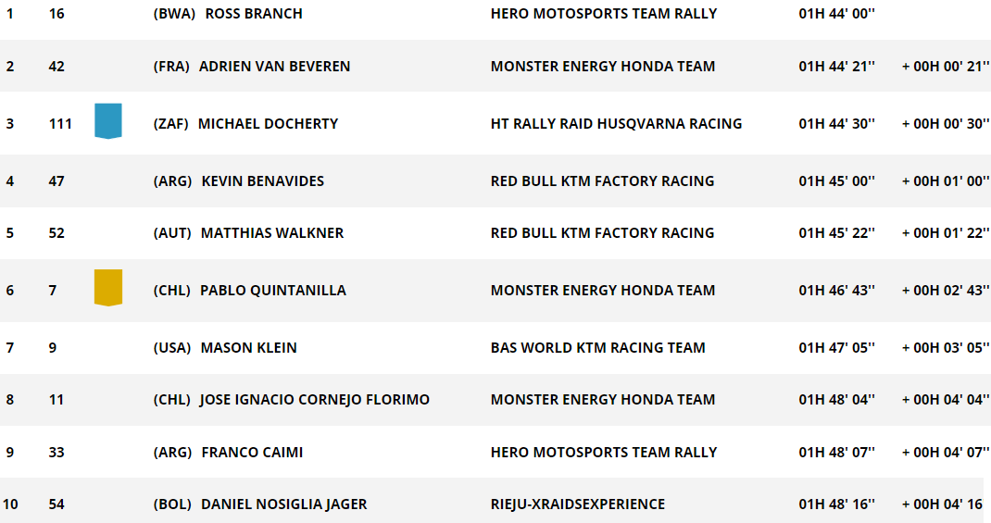Open Matthias Walkner's rider name

[271, 233]
